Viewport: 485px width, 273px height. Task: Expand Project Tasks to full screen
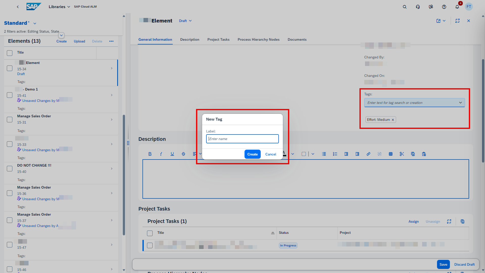pos(449,221)
